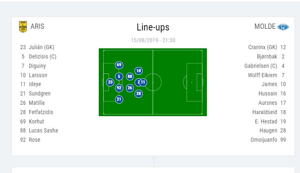Click Wolff Eikrem in Molde lineup
This screenshot has height=173, width=300.
[x=263, y=75]
